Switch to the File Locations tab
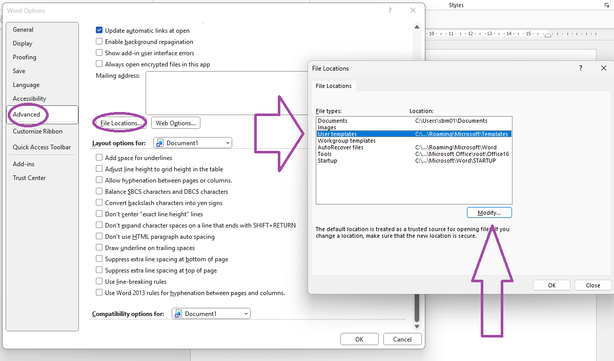This screenshot has width=614, height=361. (x=334, y=85)
